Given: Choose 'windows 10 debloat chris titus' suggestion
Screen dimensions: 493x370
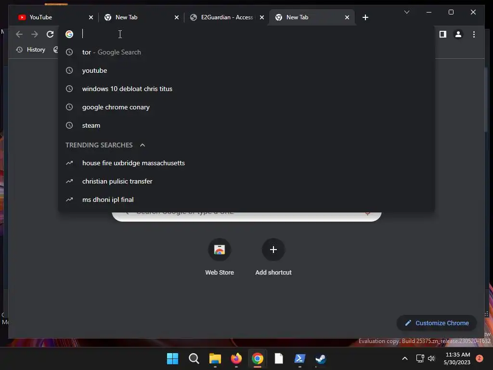Looking at the screenshot, I should [x=246, y=89].
